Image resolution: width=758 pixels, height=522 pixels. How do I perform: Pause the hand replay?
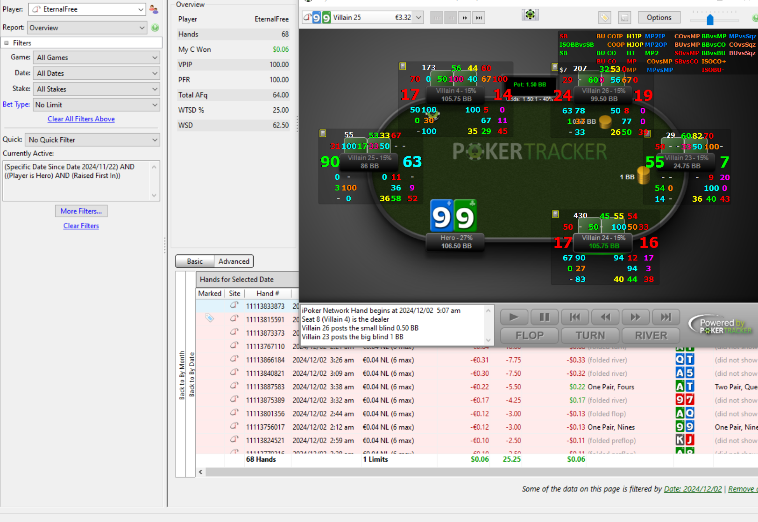tap(545, 317)
